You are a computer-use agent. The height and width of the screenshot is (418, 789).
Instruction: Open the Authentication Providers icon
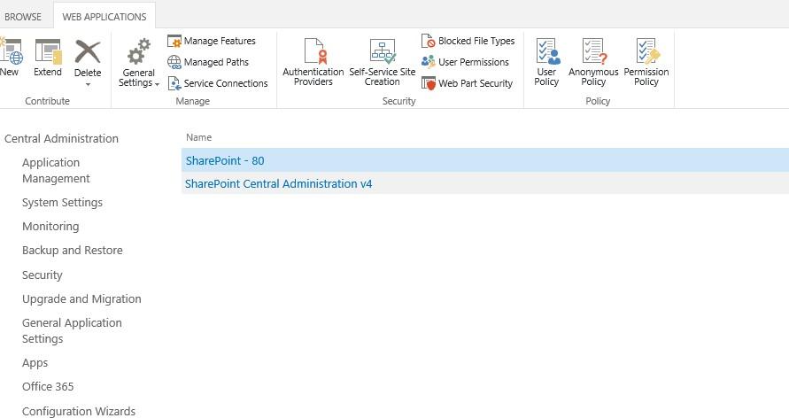(x=315, y=51)
